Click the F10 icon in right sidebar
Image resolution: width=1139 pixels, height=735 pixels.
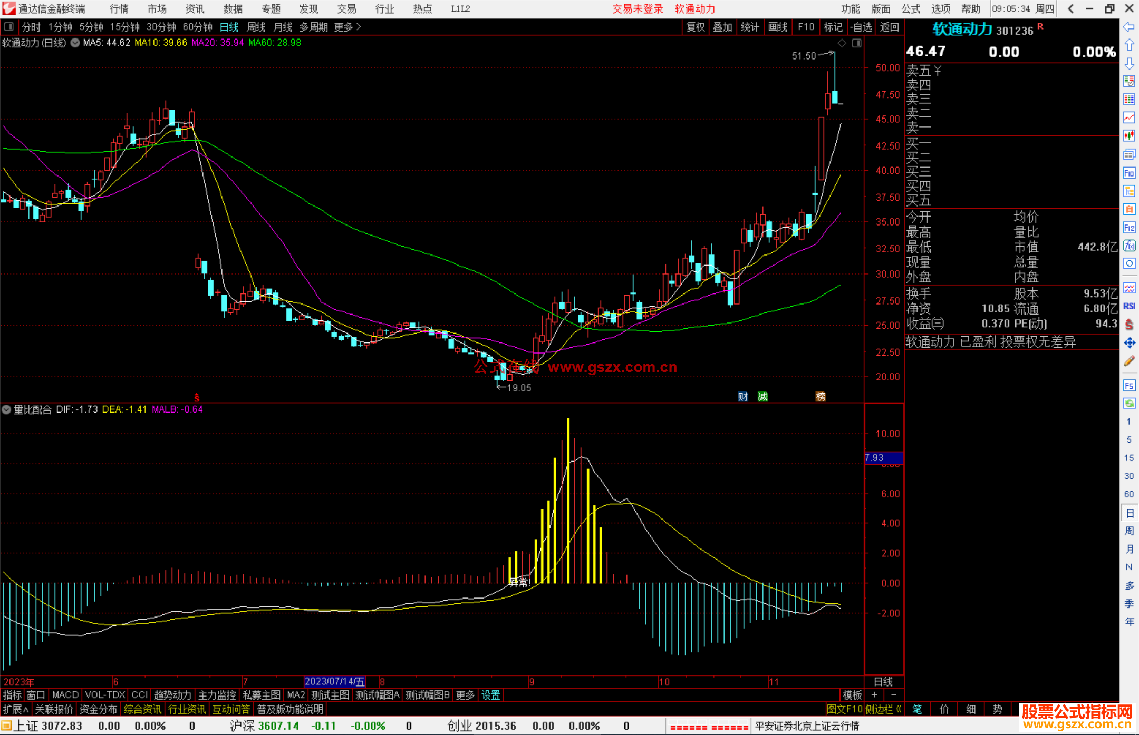click(x=1129, y=173)
